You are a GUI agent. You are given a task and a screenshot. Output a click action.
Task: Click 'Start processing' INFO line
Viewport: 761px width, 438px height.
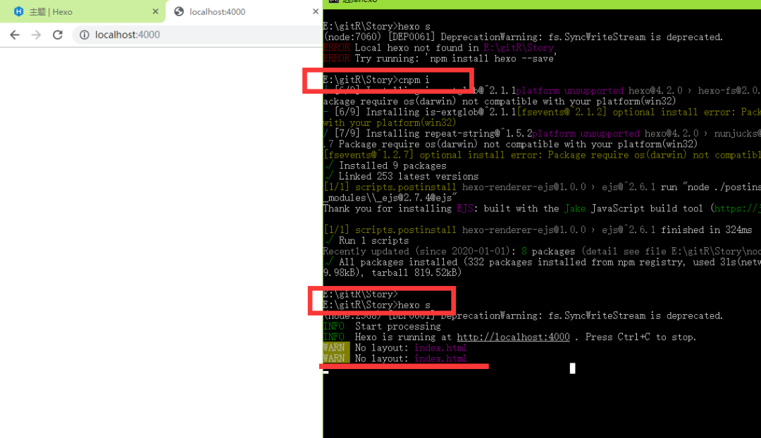(x=382, y=327)
